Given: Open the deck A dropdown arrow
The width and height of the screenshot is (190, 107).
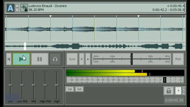Looking at the screenshot, I should (x=17, y=8).
